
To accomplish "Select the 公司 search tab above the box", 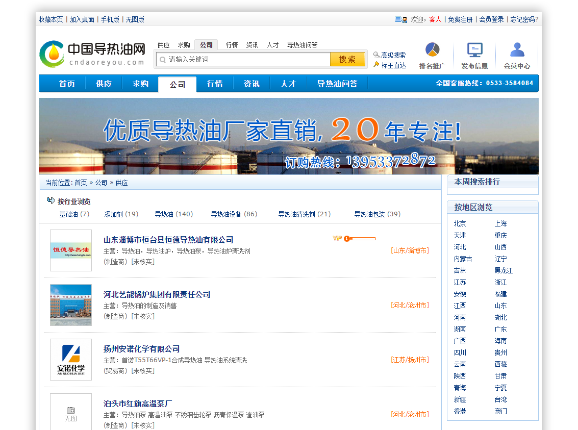I will point(206,45).
